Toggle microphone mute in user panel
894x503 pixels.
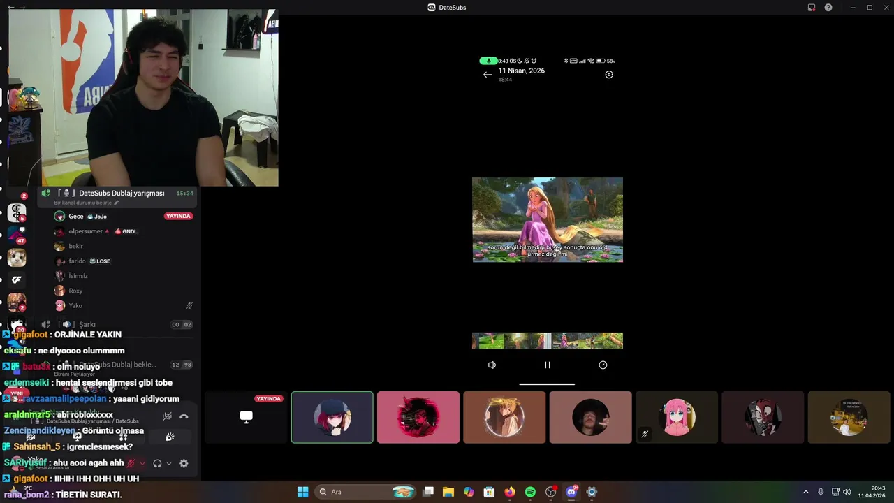click(131, 463)
